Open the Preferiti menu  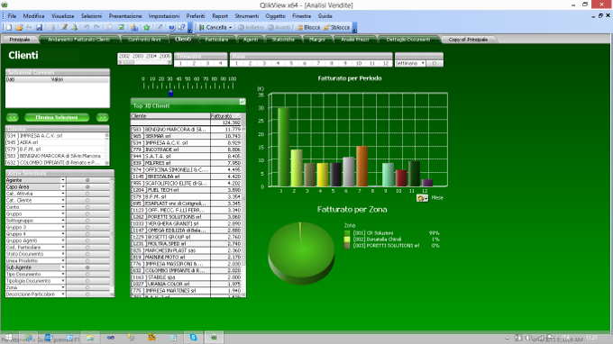(196, 16)
